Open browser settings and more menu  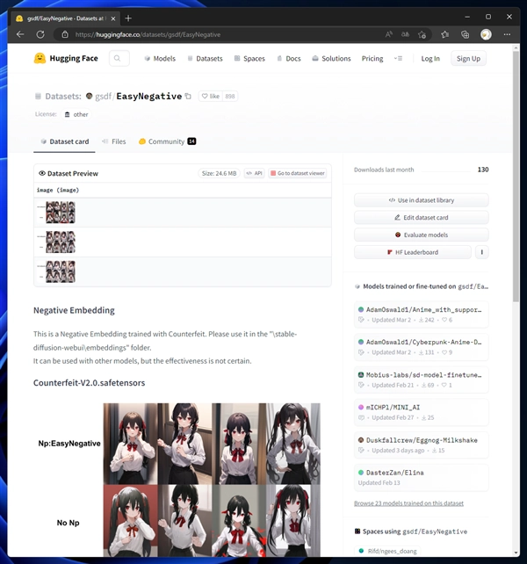click(507, 34)
